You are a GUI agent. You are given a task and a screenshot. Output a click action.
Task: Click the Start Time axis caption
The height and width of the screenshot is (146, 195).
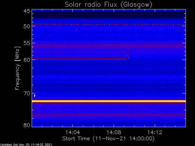[108, 139]
